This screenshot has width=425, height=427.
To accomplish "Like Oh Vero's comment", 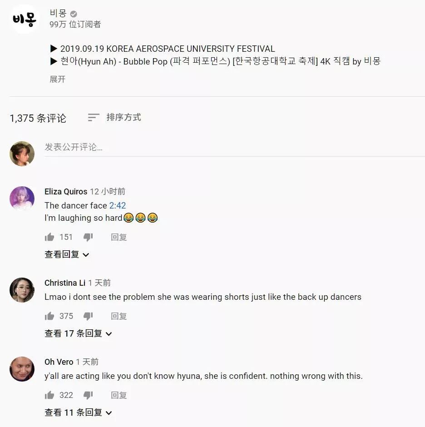I will [x=49, y=395].
